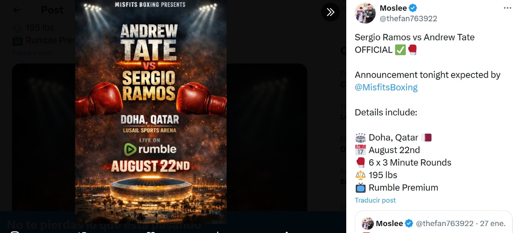Click the quoted tweet's verified badge
The image size is (520, 233).
[x=409, y=223]
